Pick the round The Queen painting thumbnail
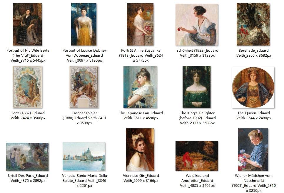 pos(253,88)
